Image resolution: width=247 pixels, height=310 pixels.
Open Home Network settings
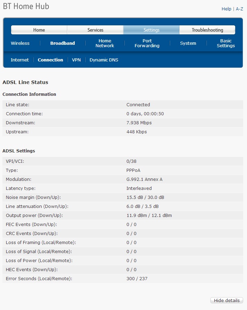[105, 43]
